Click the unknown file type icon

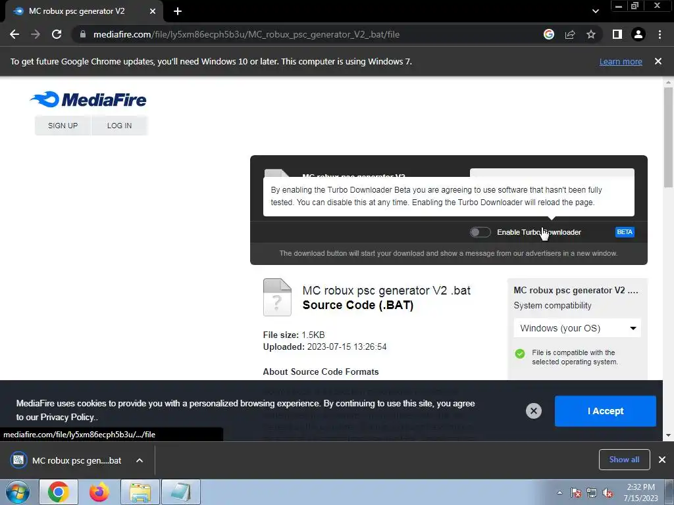click(x=277, y=297)
